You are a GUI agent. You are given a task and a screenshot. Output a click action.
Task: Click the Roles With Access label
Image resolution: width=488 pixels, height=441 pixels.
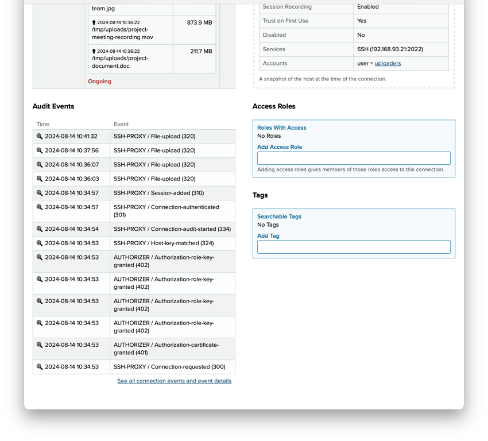pos(282,127)
